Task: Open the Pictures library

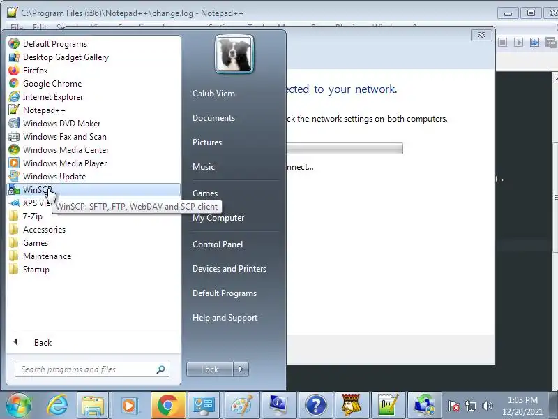Action: tap(207, 142)
